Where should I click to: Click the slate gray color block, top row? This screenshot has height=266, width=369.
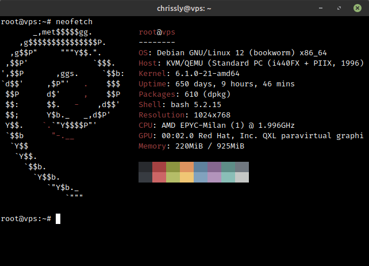coord(242,167)
